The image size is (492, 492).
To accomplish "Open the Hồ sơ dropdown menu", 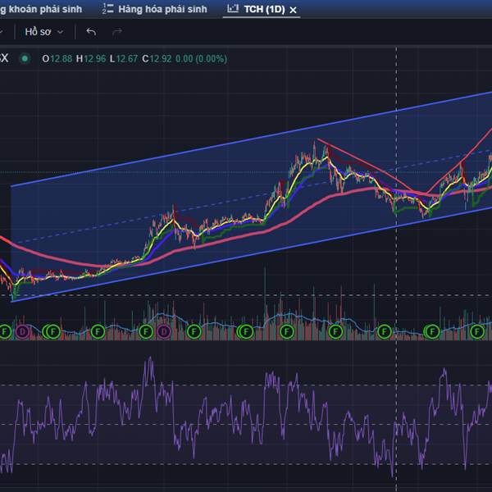I will pyautogui.click(x=44, y=32).
